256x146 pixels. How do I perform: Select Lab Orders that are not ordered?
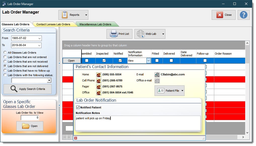5,57
